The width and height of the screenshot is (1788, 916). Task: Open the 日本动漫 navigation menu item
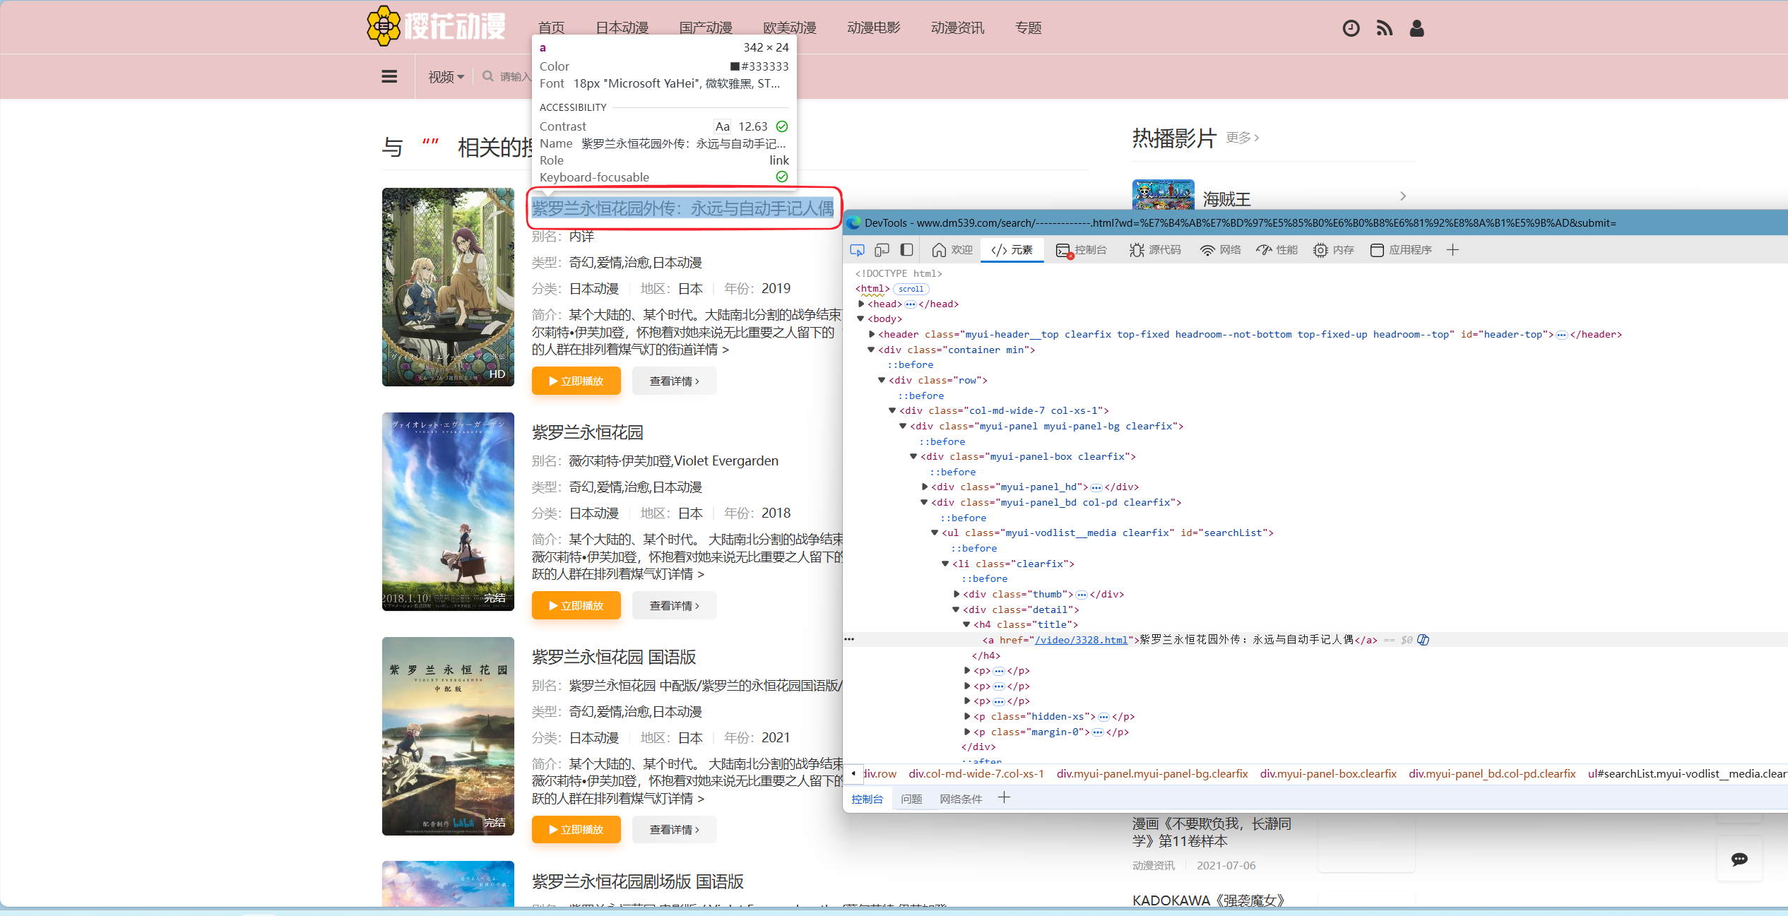pyautogui.click(x=622, y=28)
